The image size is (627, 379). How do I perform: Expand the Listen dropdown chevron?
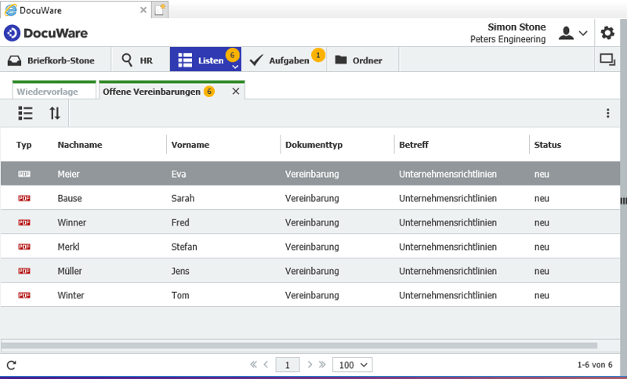[x=235, y=67]
